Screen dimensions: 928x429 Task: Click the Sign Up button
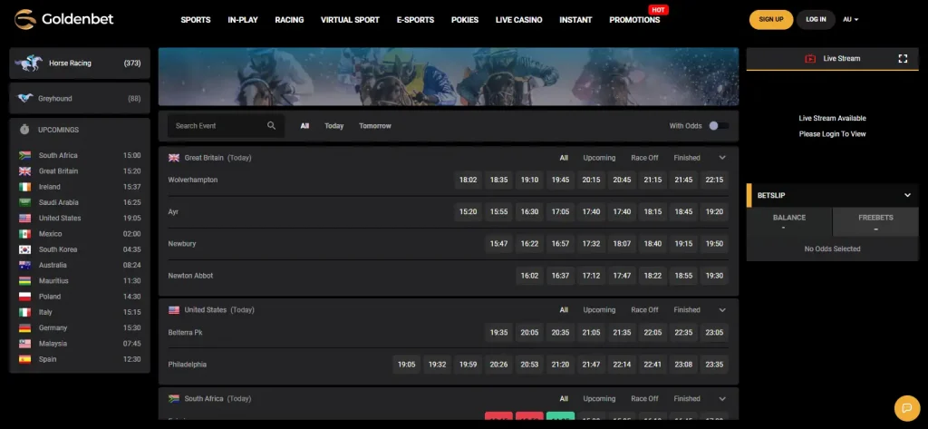click(x=771, y=20)
